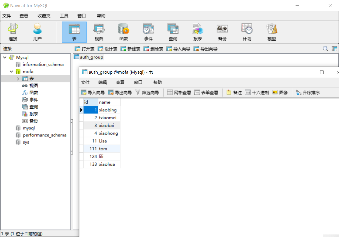Select 函数 under the mofa database
This screenshot has width=339, height=237.
point(34,93)
